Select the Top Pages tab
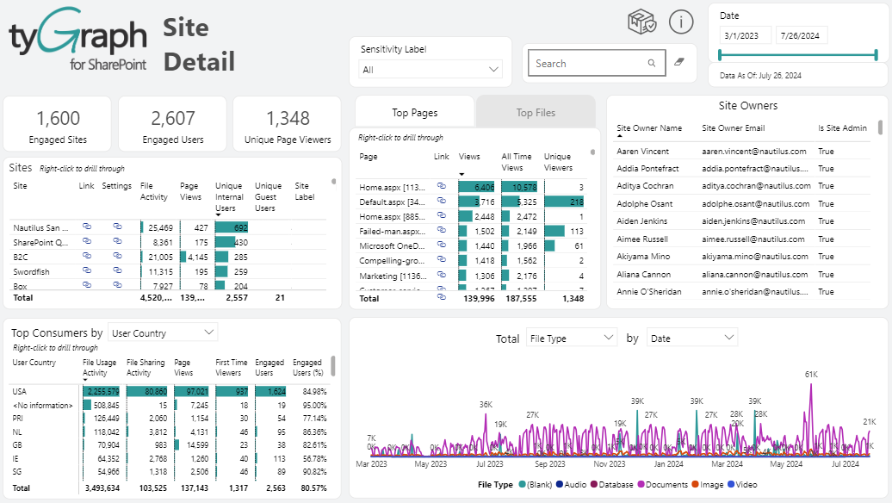892x503 pixels. coord(414,112)
